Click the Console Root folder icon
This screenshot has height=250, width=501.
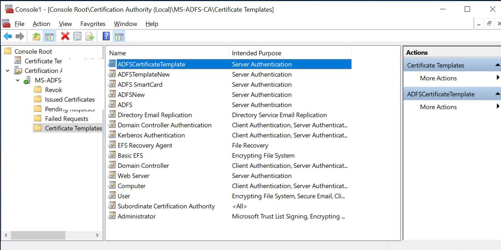tap(8, 51)
